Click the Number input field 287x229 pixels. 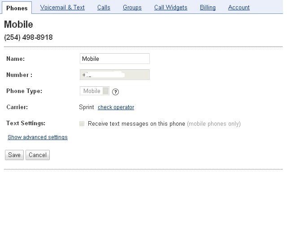pyautogui.click(x=115, y=75)
